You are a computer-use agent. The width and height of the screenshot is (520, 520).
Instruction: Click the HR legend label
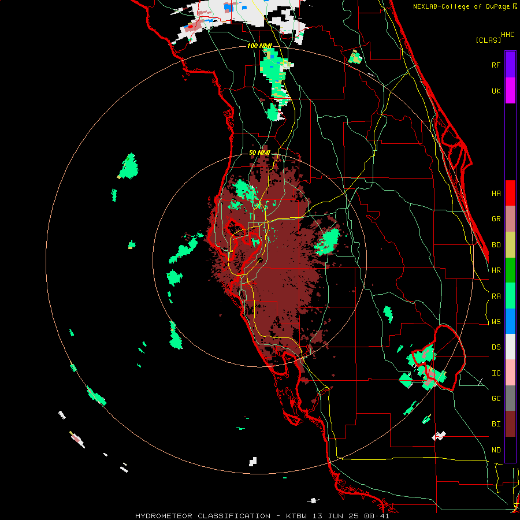click(x=496, y=270)
